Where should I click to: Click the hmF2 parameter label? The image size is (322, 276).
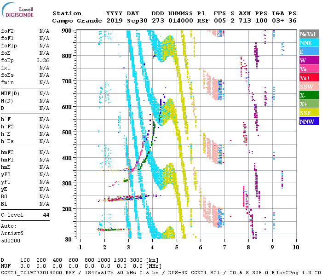(7, 152)
